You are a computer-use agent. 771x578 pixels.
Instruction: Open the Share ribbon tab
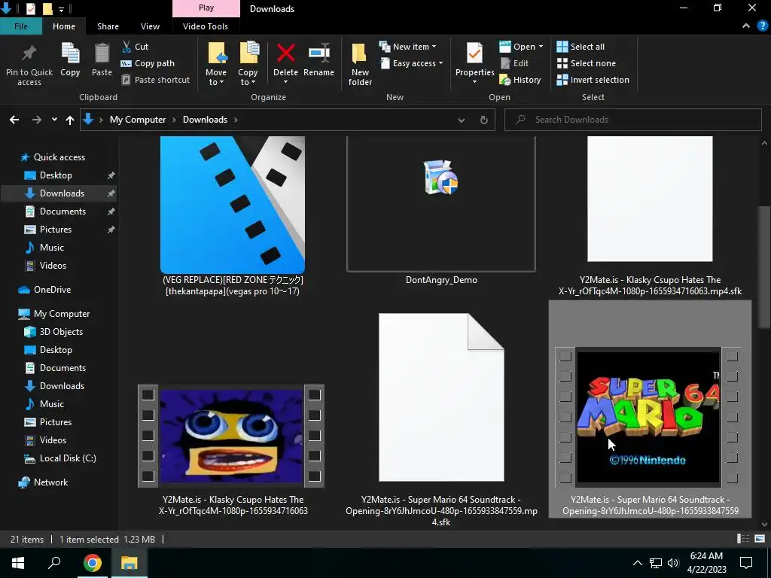108,26
